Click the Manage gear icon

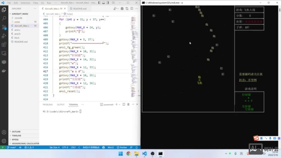pos(4,141)
